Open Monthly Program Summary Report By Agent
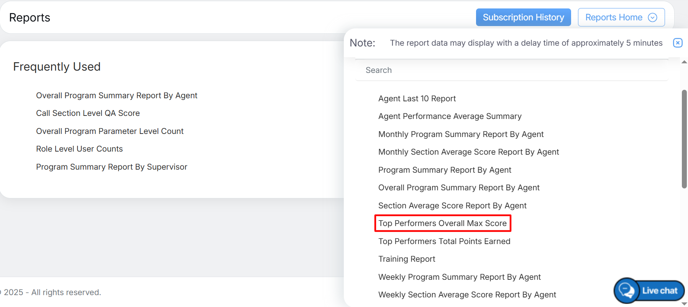The width and height of the screenshot is (688, 307). (461, 134)
